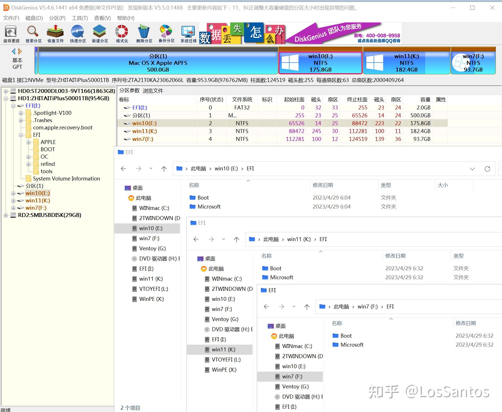
Task: Sort by 名称 column in win10 EFI window
Action: [x=194, y=185]
